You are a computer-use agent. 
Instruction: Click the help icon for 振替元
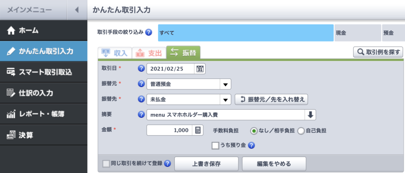[141, 84]
